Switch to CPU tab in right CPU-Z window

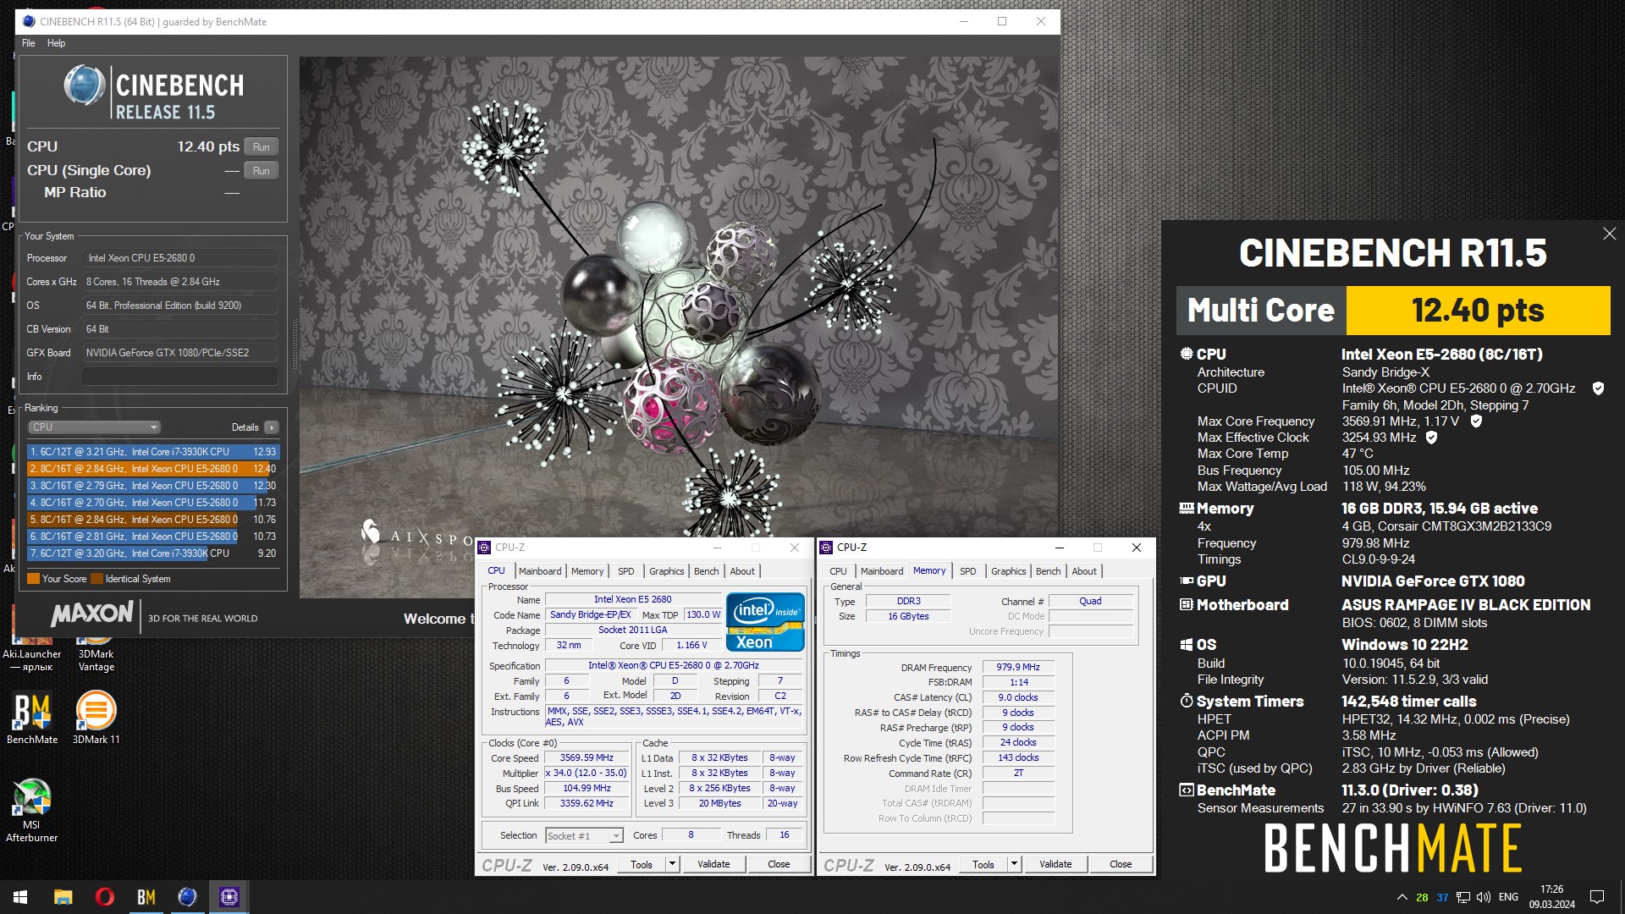(x=838, y=571)
